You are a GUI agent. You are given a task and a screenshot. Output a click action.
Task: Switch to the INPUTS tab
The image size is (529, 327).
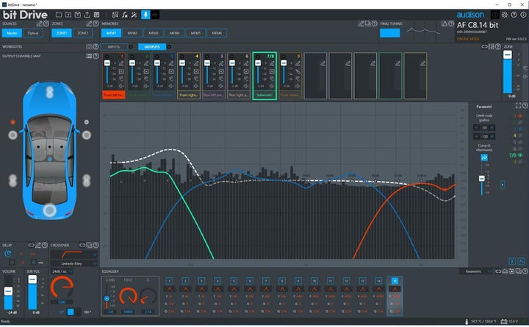pos(114,47)
